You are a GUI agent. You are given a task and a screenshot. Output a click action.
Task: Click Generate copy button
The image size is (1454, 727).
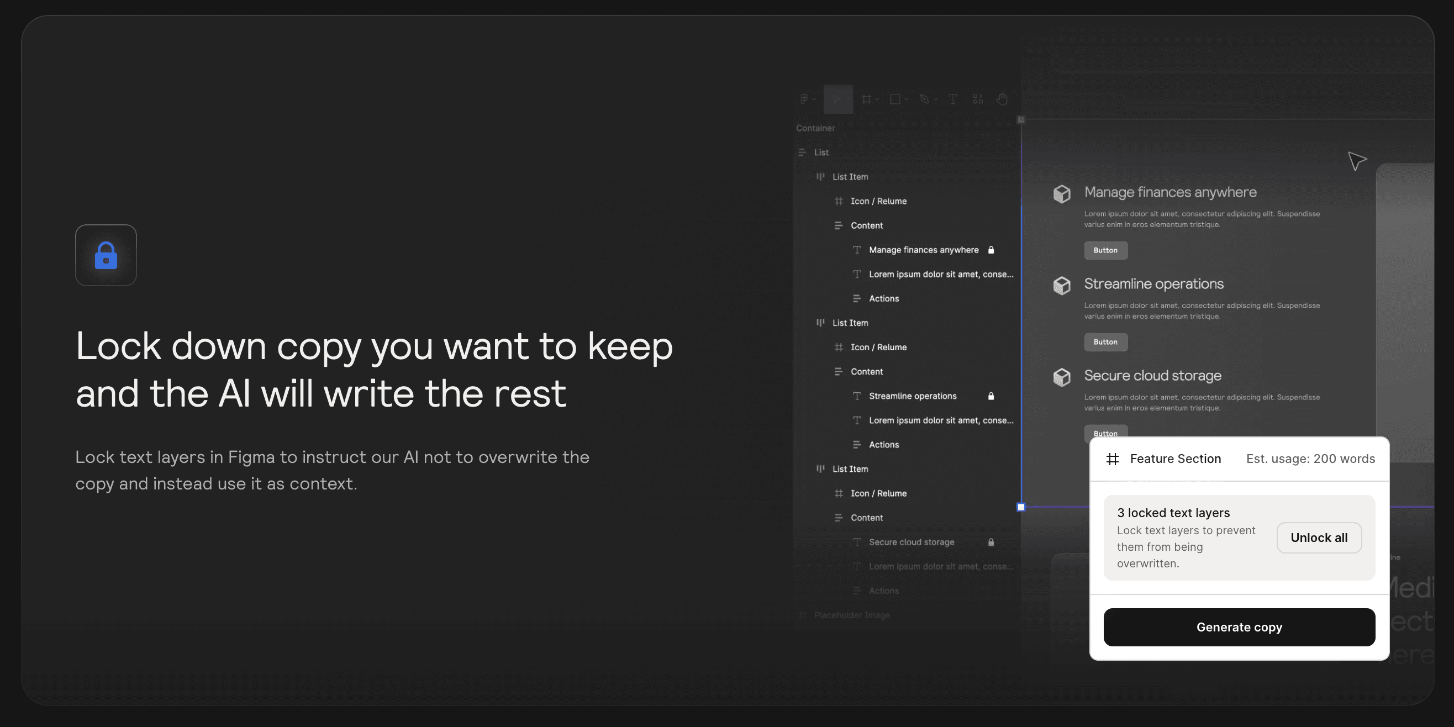coord(1240,627)
